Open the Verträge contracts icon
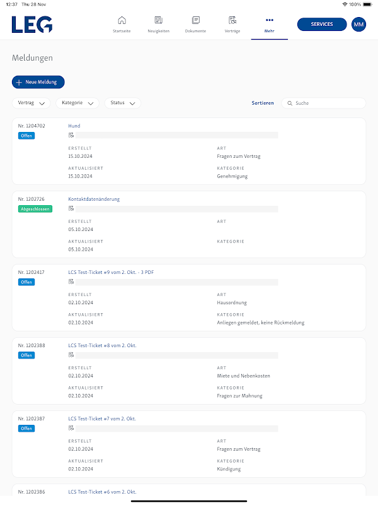Image resolution: width=378 pixels, height=505 pixels. click(x=232, y=20)
